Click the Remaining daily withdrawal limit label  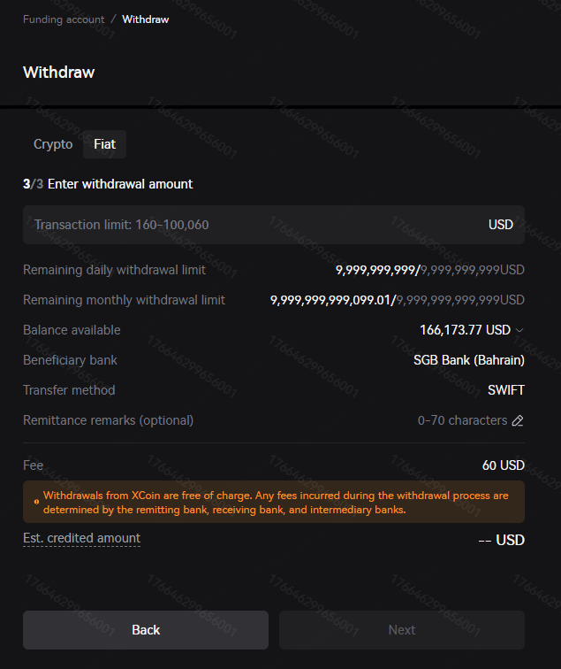[114, 270]
